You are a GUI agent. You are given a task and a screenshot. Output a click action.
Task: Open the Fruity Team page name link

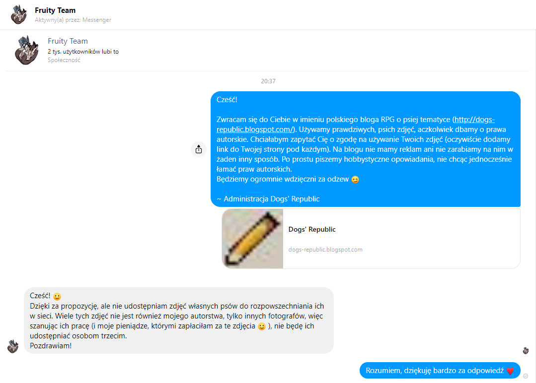[68, 41]
